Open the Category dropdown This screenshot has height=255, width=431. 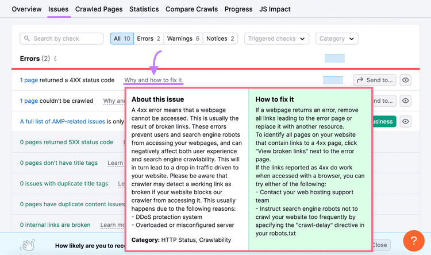[x=337, y=38]
